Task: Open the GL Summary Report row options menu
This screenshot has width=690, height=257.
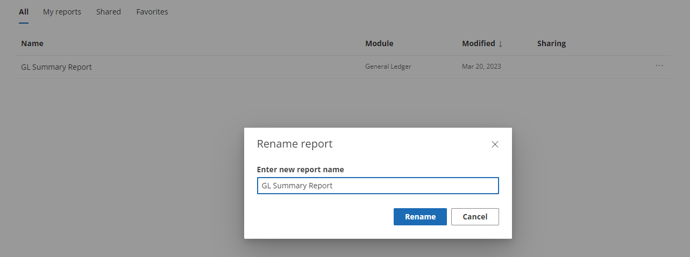Action: pos(659,66)
